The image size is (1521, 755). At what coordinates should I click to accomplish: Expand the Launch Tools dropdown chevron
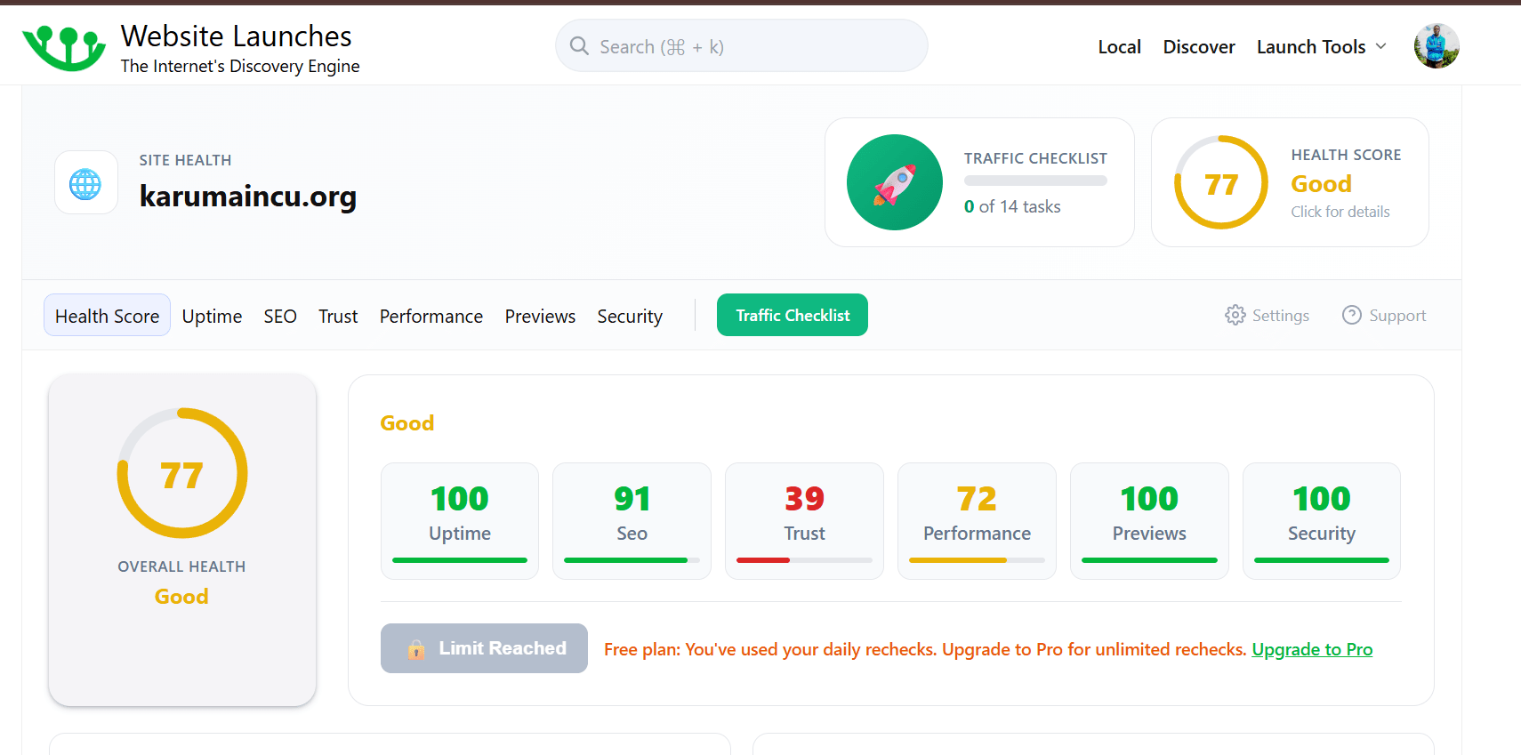point(1381,46)
